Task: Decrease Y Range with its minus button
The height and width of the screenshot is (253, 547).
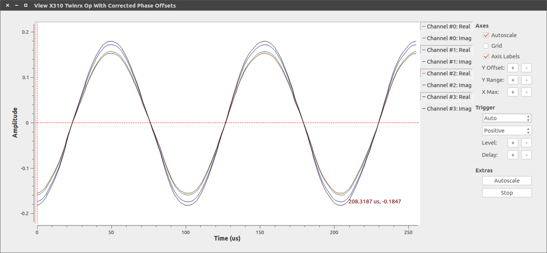Action: [x=526, y=80]
